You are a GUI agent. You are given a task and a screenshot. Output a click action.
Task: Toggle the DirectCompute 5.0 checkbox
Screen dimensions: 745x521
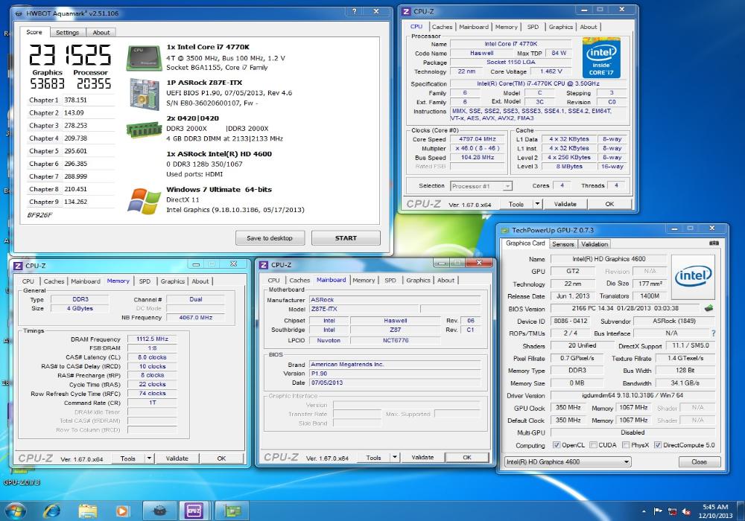click(658, 445)
